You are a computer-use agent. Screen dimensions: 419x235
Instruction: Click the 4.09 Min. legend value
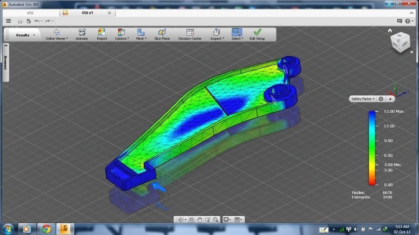click(x=393, y=164)
